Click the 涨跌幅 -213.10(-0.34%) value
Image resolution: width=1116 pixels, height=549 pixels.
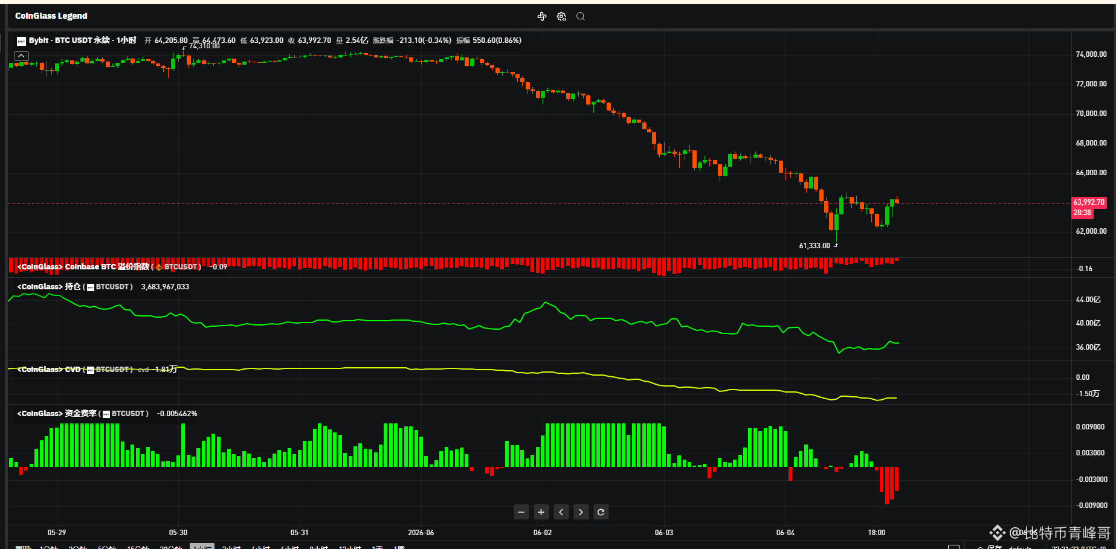coord(412,40)
